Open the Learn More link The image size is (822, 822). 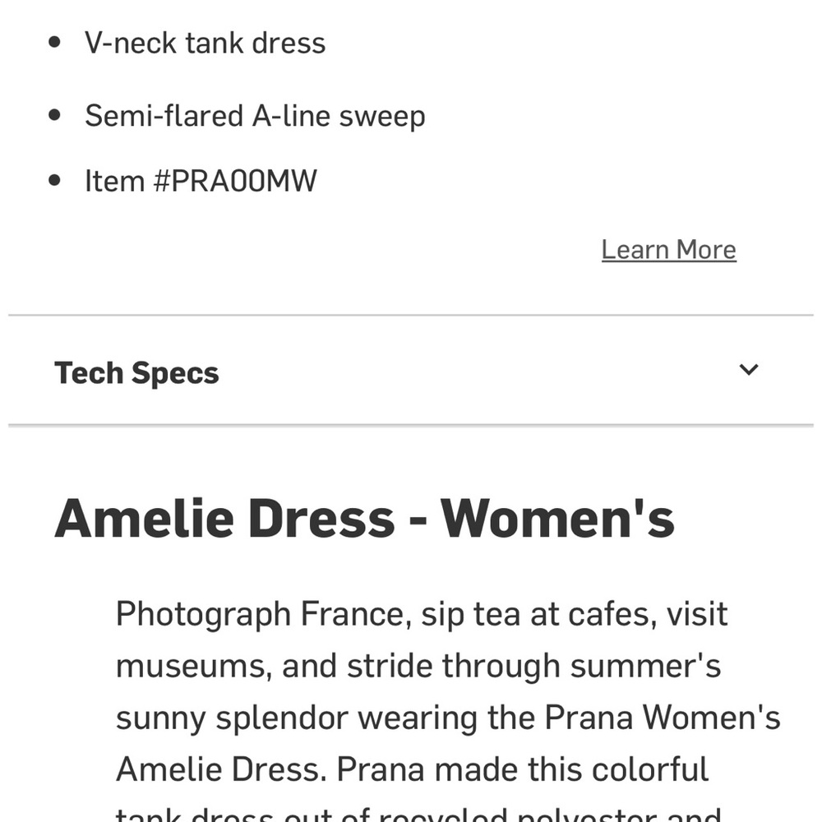click(668, 249)
